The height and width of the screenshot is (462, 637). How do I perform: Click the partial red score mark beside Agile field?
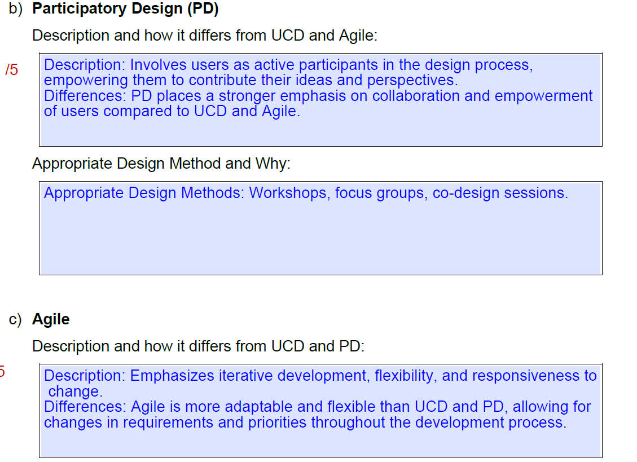coord(2,371)
